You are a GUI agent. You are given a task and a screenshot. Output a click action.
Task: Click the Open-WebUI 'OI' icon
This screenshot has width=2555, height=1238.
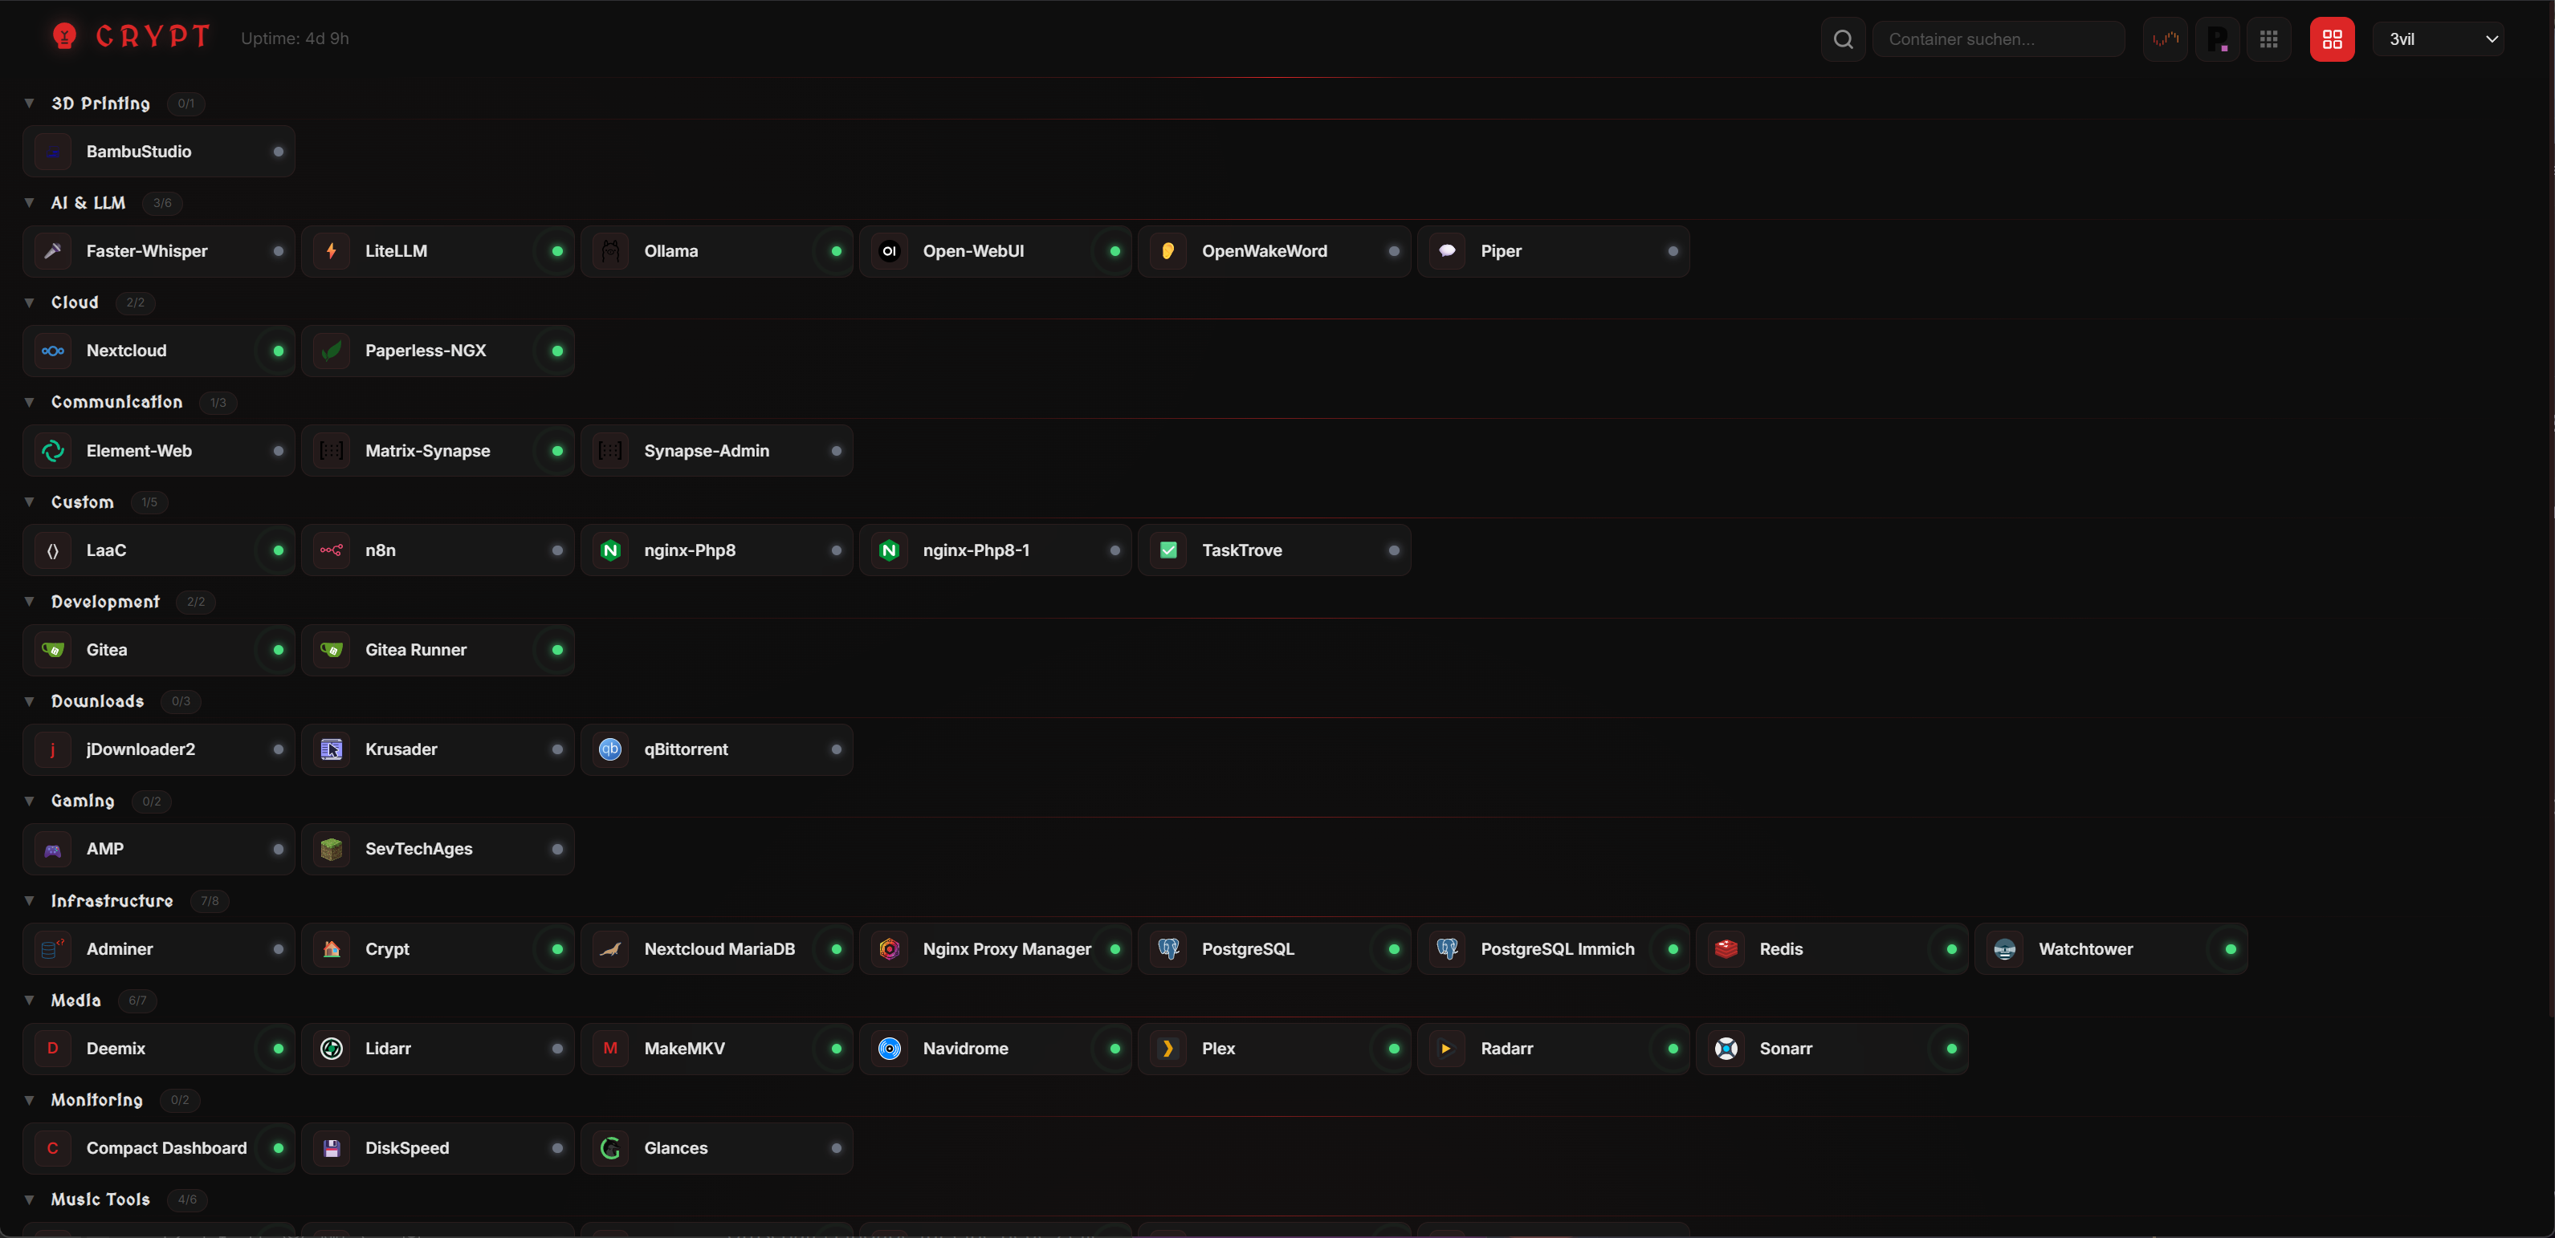[x=889, y=251]
